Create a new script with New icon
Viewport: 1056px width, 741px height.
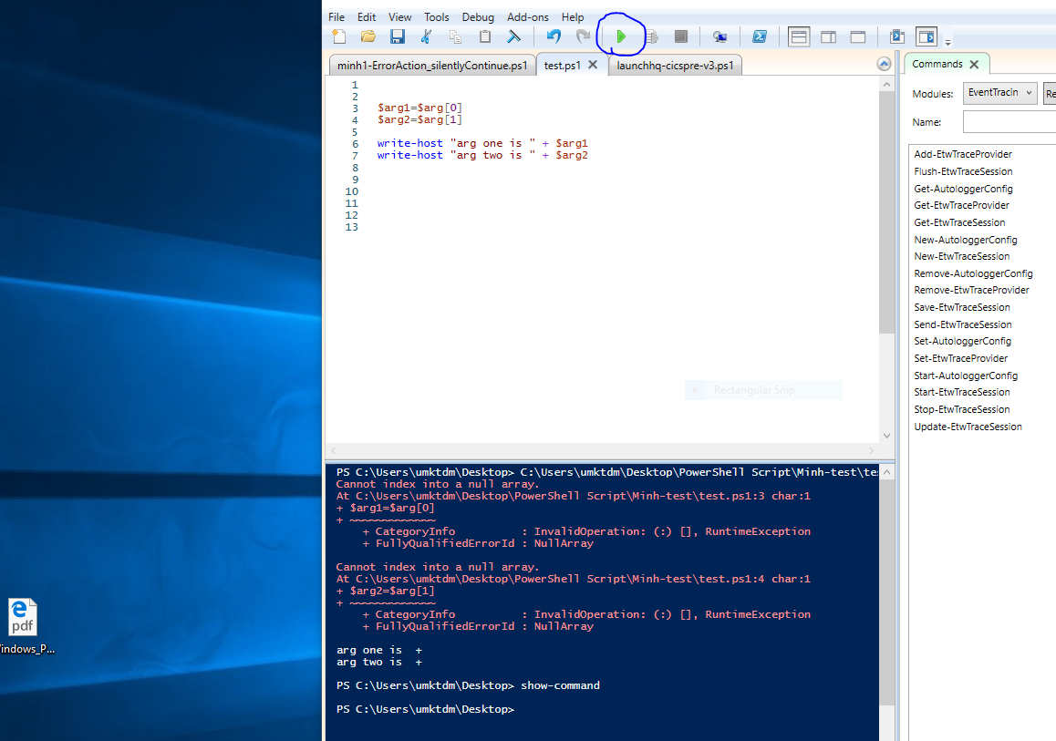pos(339,36)
